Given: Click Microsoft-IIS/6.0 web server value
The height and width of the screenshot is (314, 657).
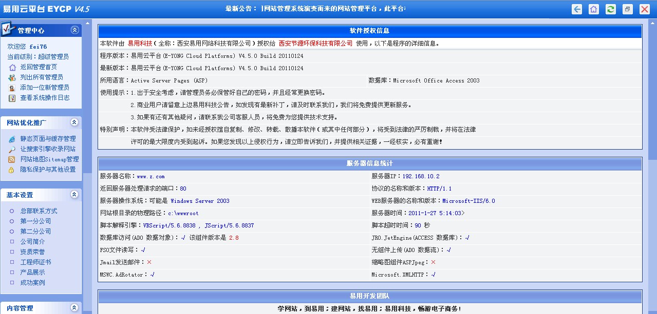Looking at the screenshot, I should (468, 201).
